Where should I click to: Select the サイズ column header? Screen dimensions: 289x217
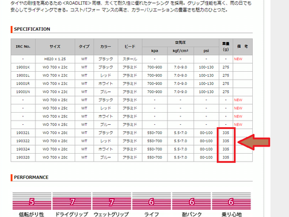[55, 46]
